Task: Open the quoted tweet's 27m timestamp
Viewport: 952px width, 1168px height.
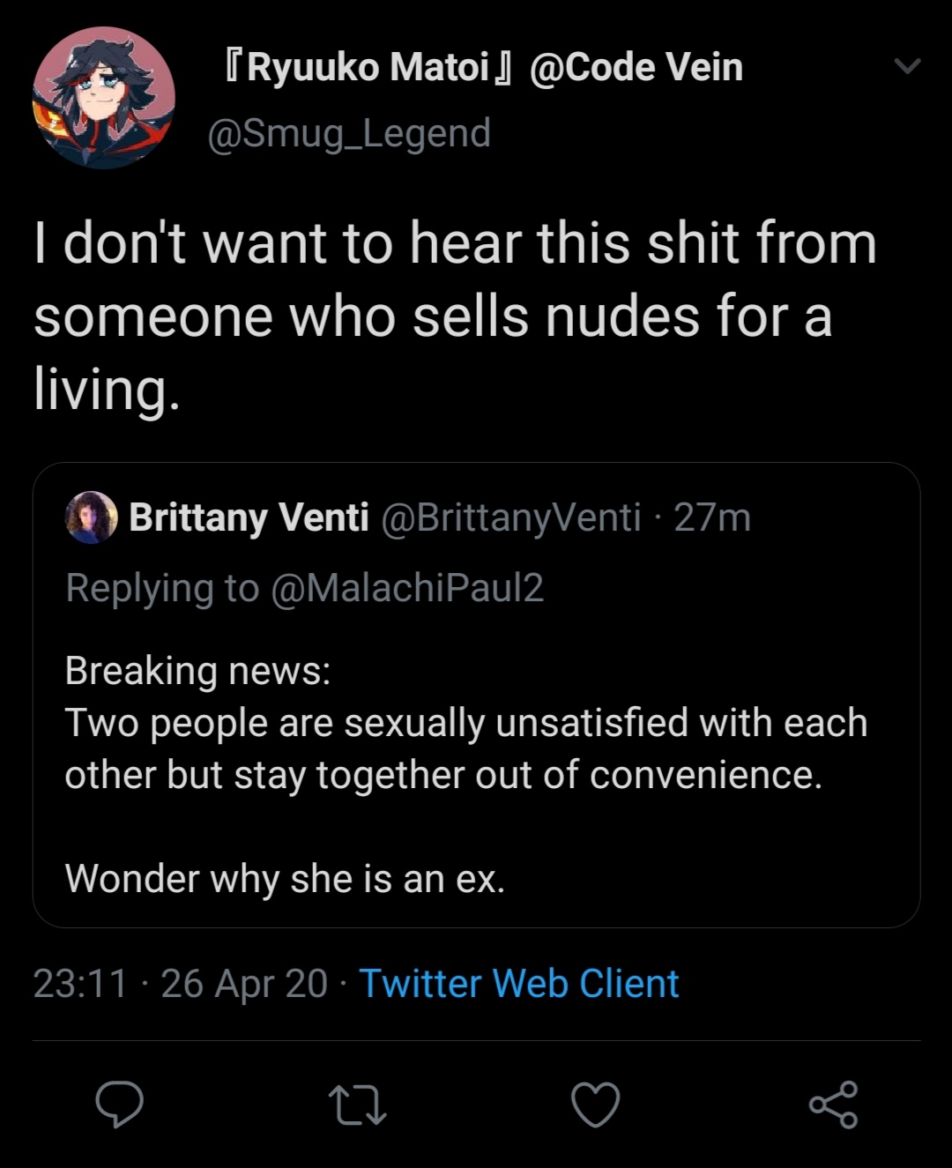Action: click(712, 517)
